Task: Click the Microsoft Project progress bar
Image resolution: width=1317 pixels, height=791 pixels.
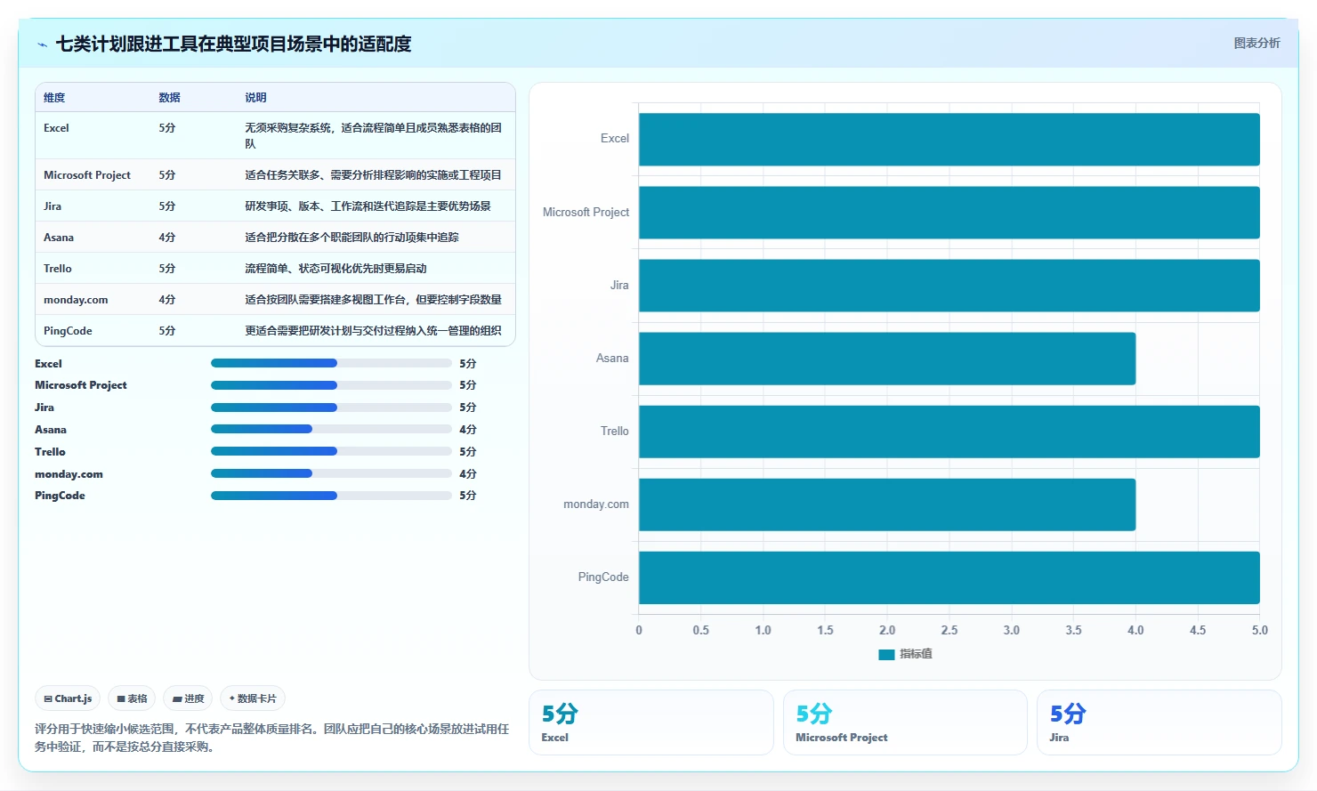Action: coord(331,385)
